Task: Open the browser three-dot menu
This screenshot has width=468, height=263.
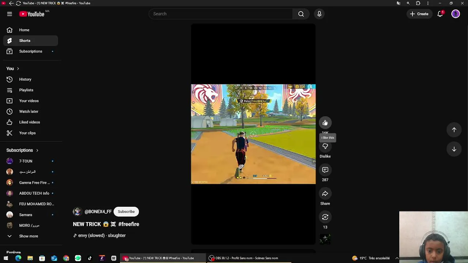Action: click(428, 3)
